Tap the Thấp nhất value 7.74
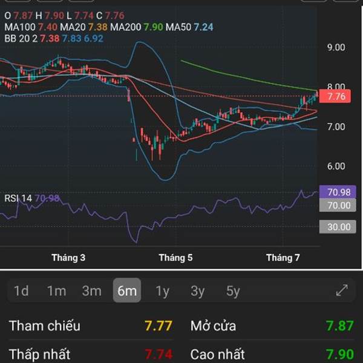This screenshot has width=363, height=363. point(159,355)
